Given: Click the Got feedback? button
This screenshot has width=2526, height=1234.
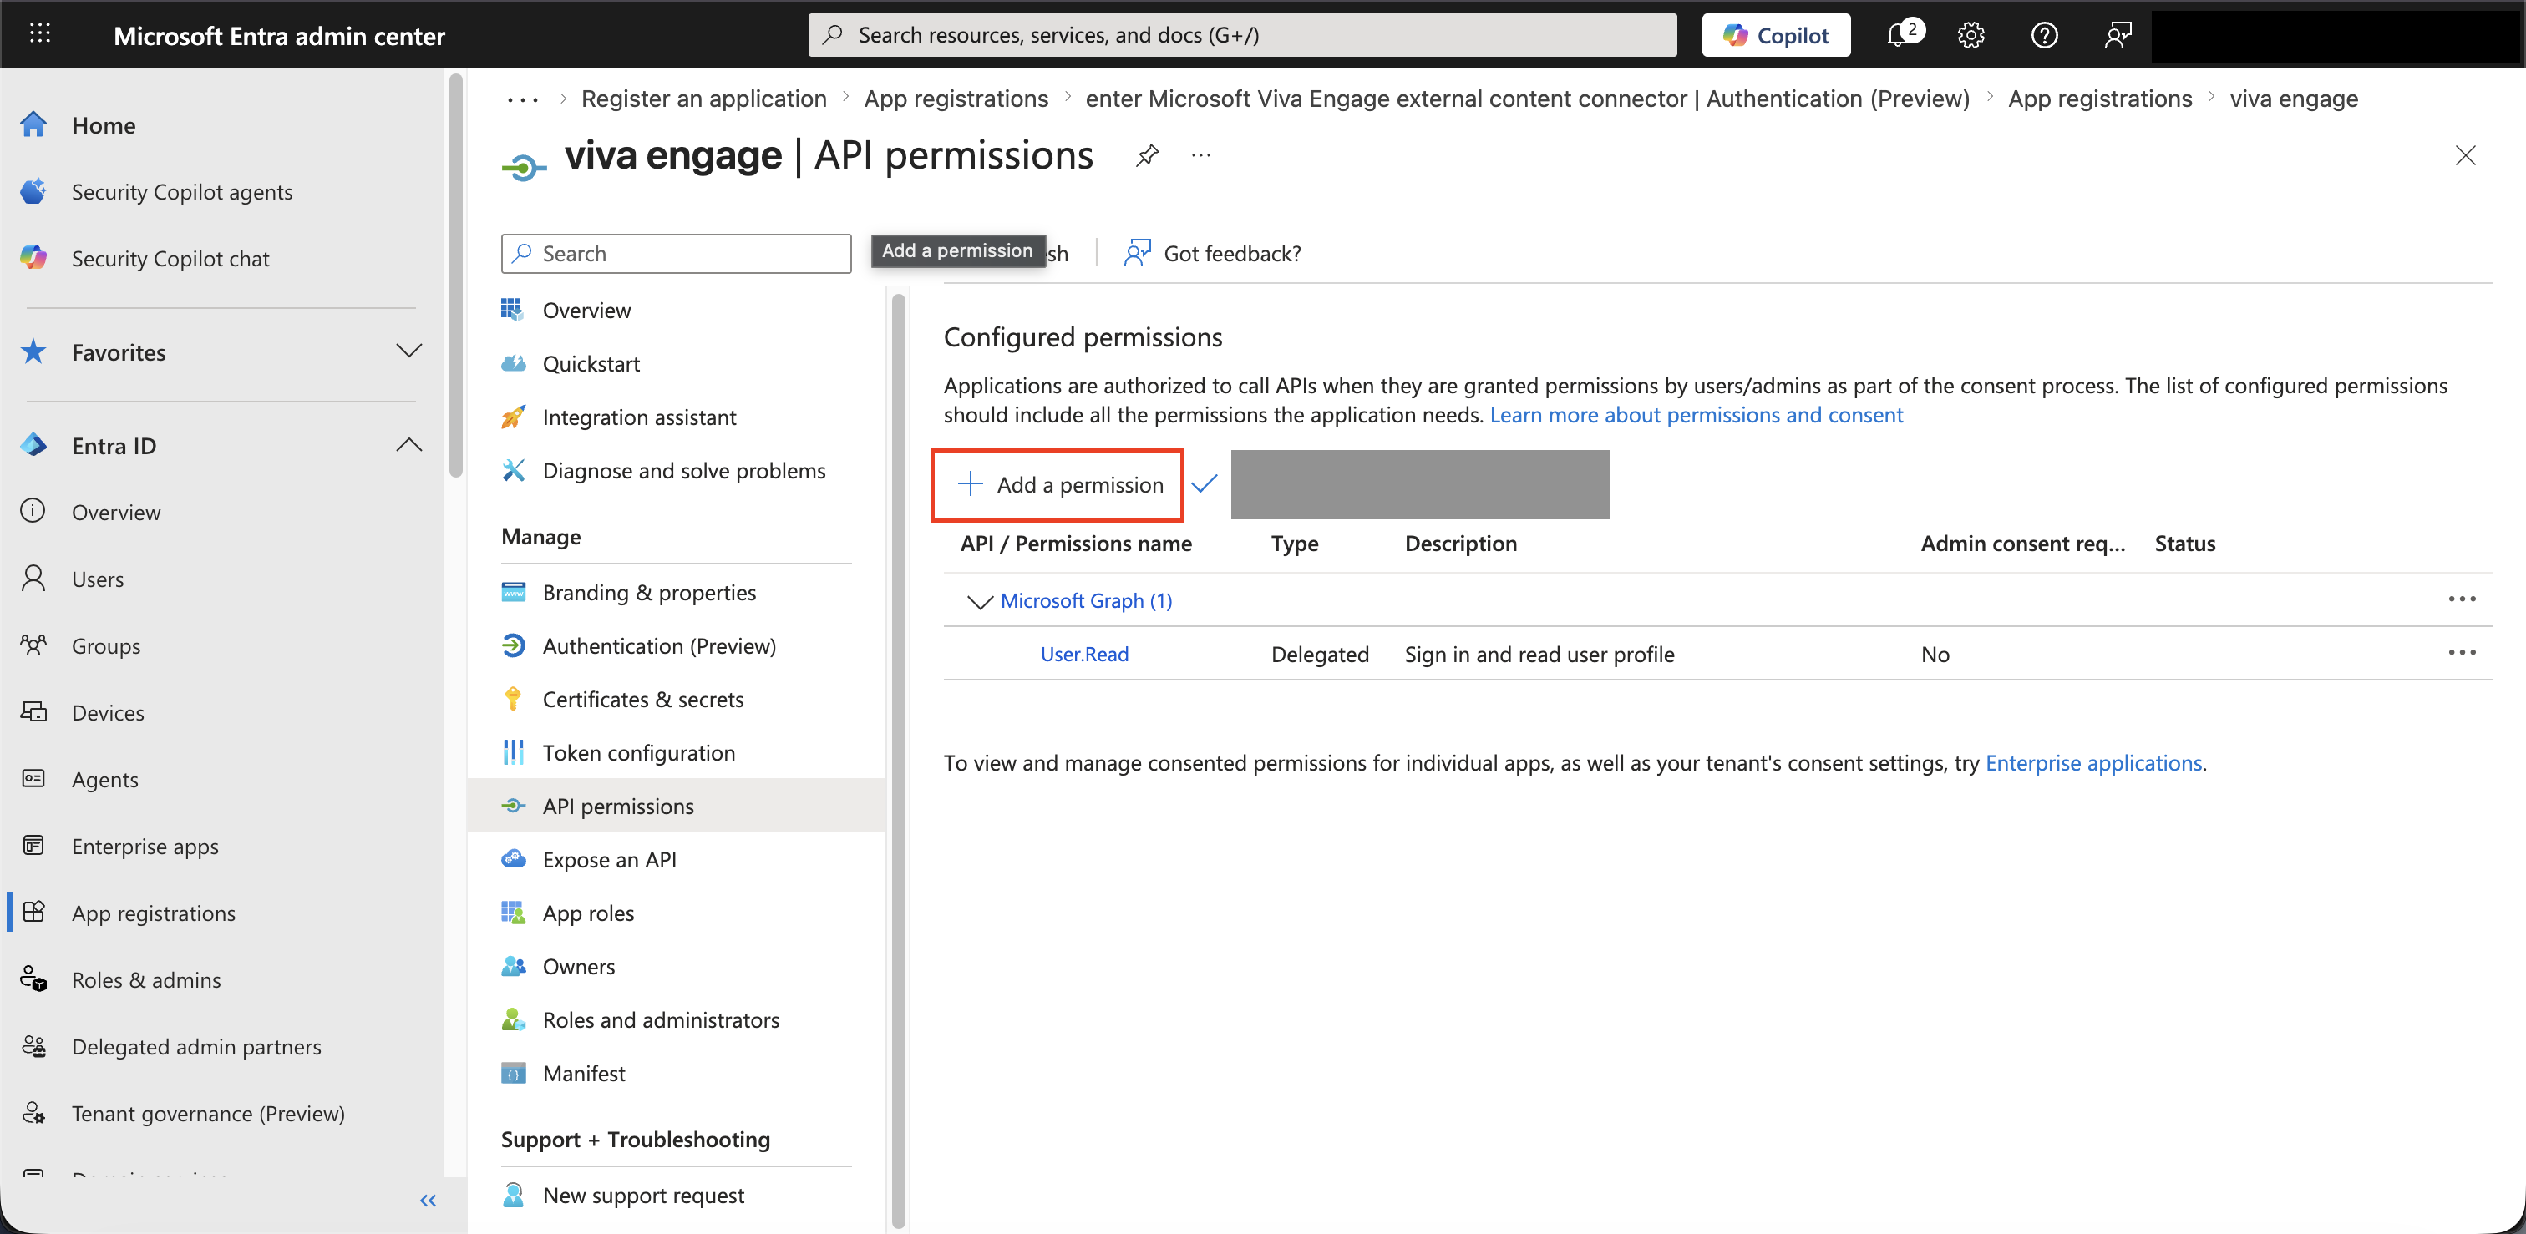Looking at the screenshot, I should point(1213,254).
